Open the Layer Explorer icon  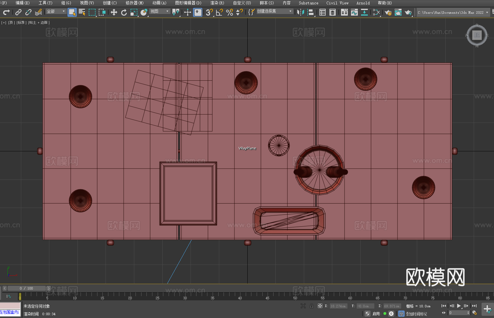(x=333, y=12)
